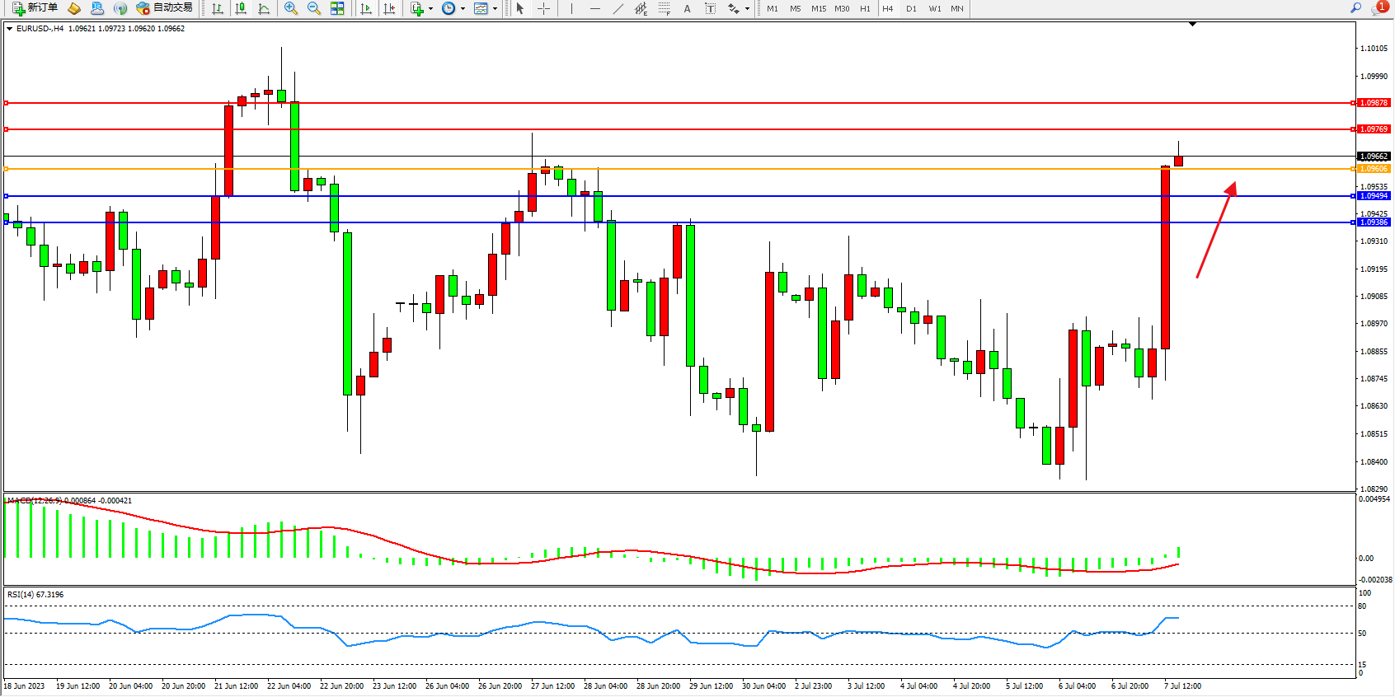Click the chat notification icon with badge
This screenshot has height=697, width=1395.
click(1379, 8)
